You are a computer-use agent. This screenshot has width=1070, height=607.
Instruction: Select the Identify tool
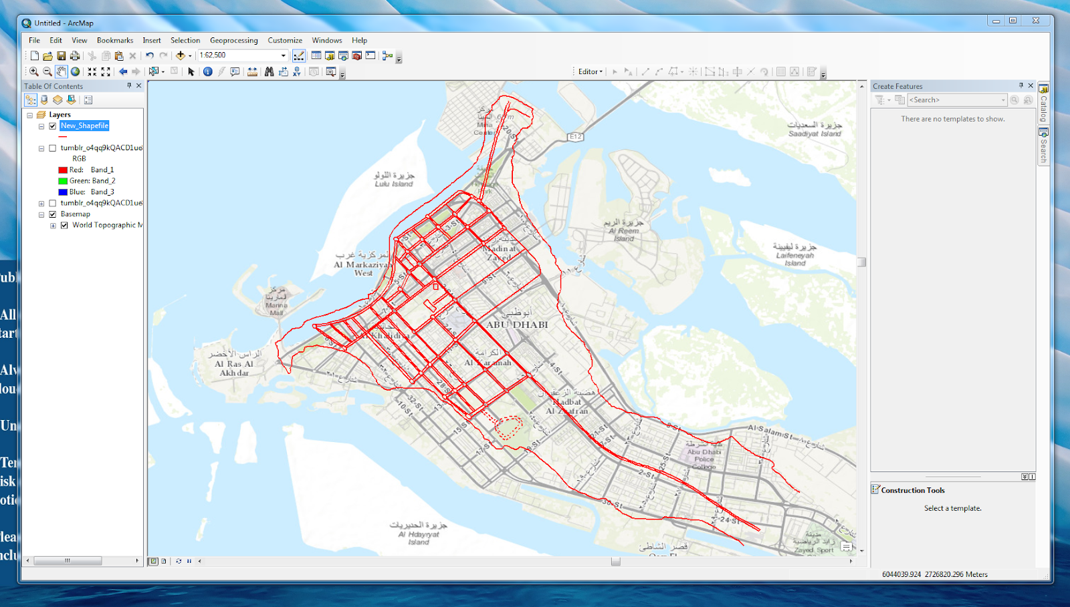click(x=207, y=71)
